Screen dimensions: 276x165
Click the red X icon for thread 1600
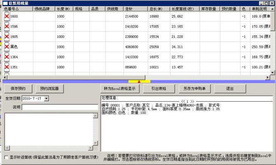click(x=7, y=16)
